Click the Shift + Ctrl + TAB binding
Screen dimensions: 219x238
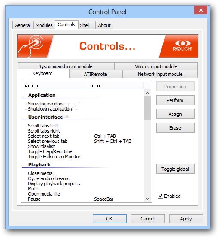tap(113, 141)
